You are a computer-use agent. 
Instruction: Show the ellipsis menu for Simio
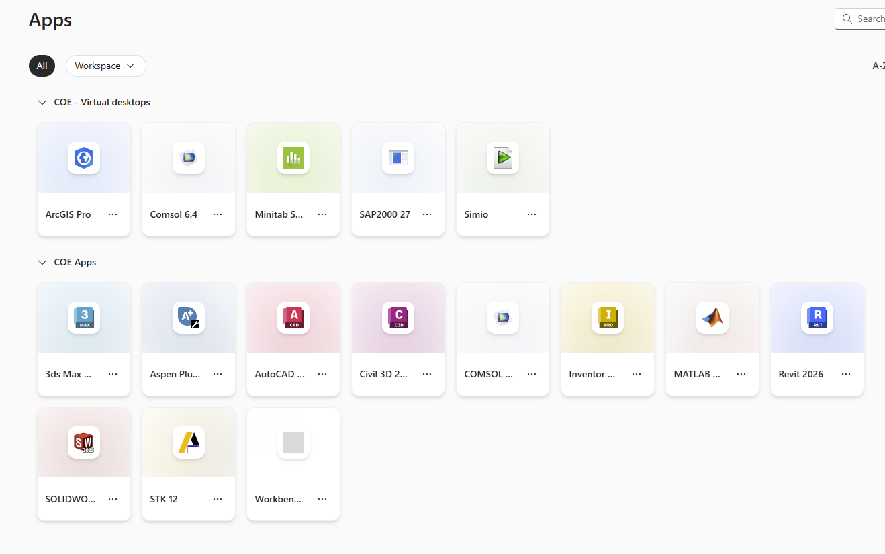pyautogui.click(x=532, y=214)
